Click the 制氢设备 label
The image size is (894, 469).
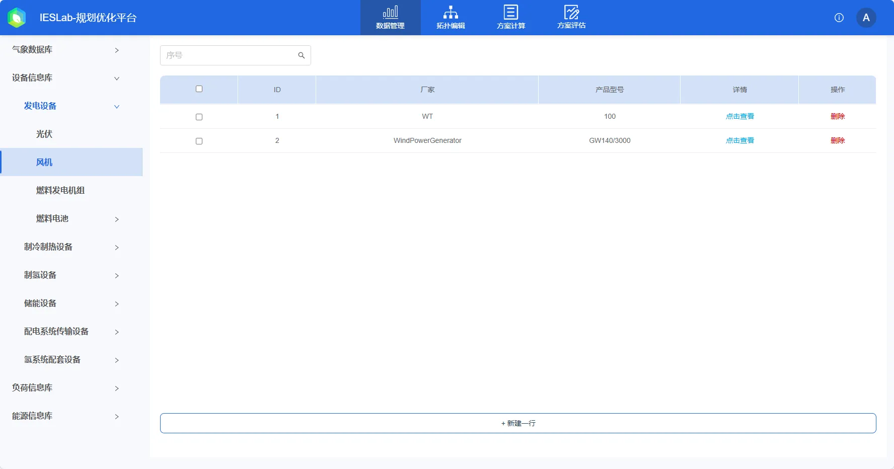pos(40,275)
